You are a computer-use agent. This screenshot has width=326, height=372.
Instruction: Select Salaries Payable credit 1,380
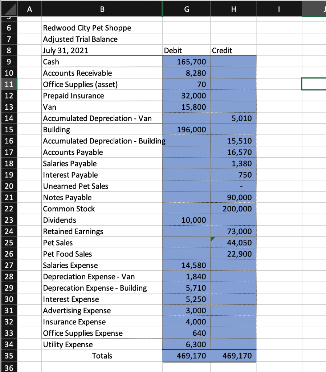(233, 163)
